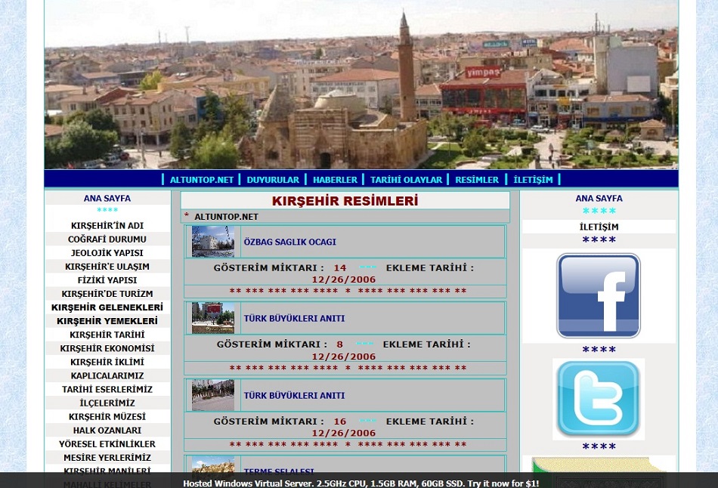Select FİZİKİ YAPISI in the sidebar
718x488 pixels.
tap(107, 280)
